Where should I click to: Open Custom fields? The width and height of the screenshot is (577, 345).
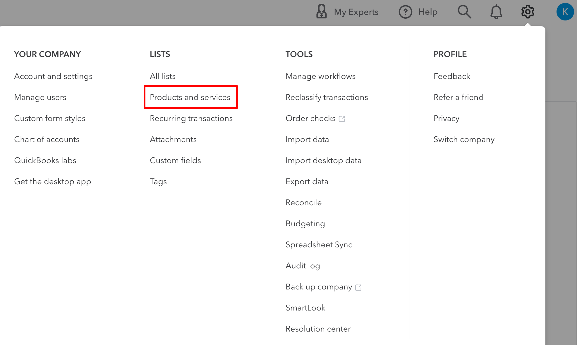176,161
